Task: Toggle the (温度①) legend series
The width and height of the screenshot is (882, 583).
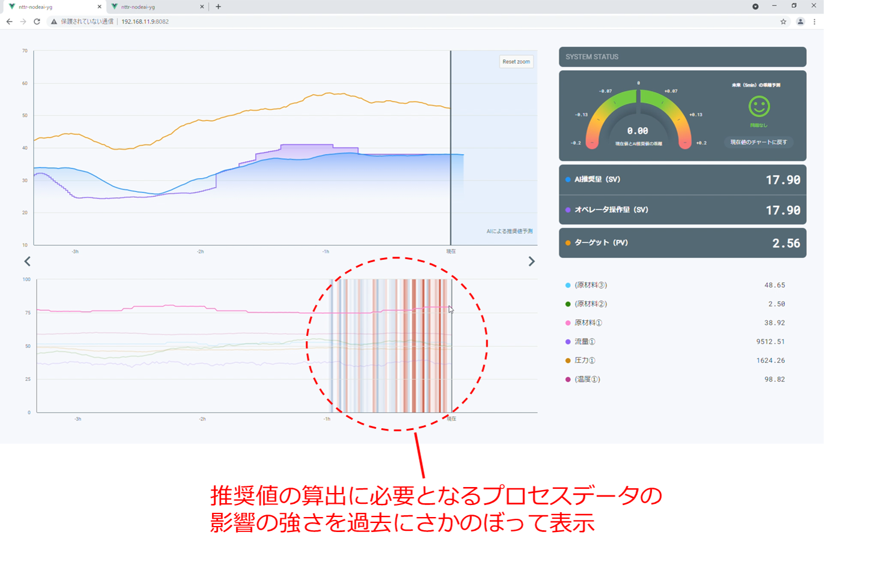Action: pos(582,380)
